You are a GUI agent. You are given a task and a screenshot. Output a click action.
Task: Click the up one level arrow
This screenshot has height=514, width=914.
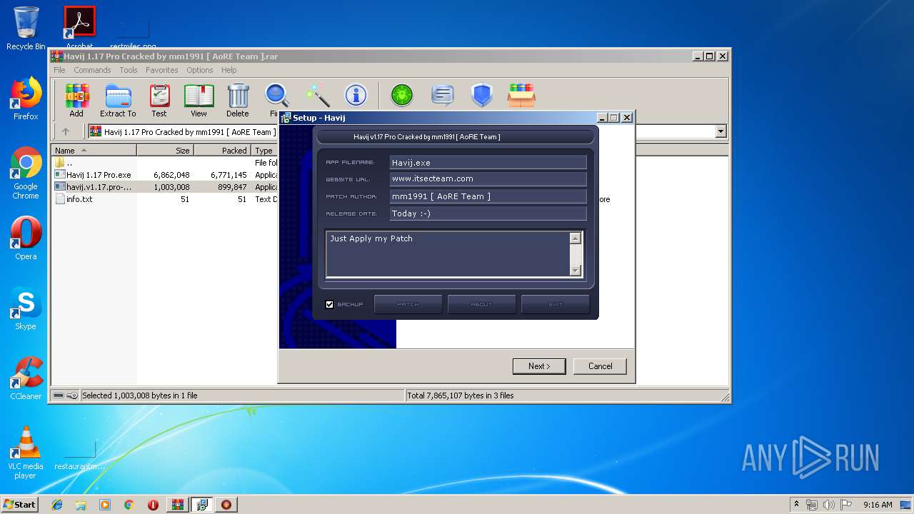[66, 131]
